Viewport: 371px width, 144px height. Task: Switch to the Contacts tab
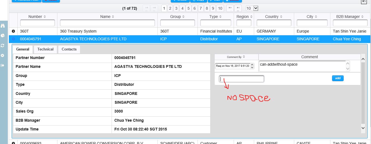[x=69, y=49]
